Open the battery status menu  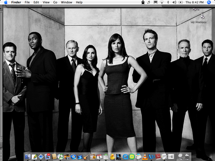point(181,2)
